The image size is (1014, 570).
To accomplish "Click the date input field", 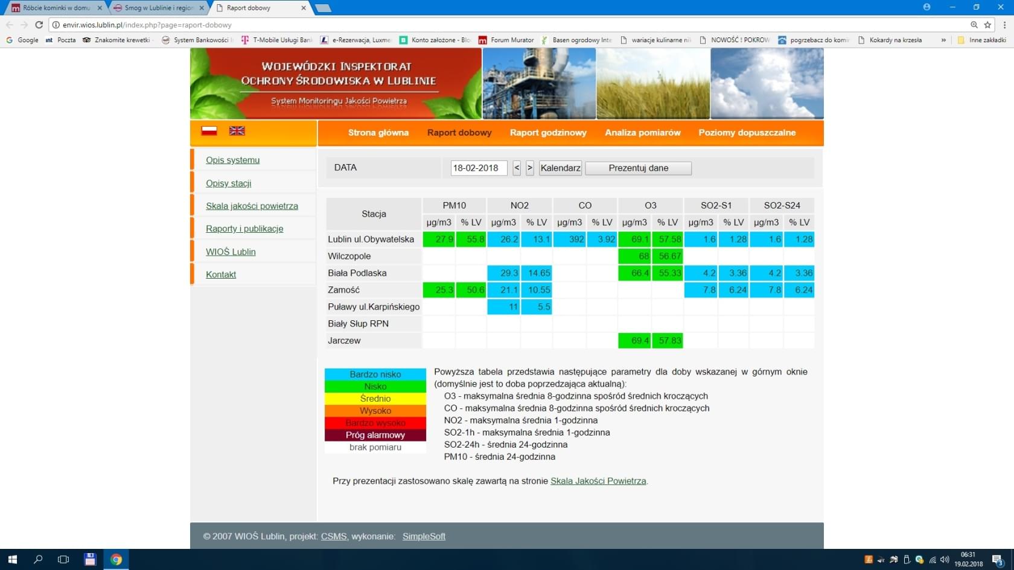I will coord(478,168).
